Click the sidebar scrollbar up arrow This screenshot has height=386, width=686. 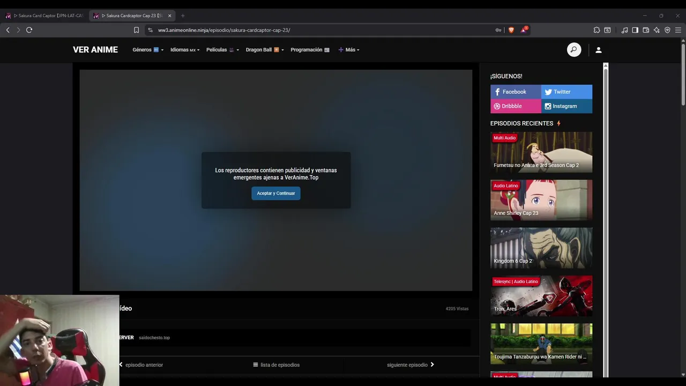[x=606, y=65]
